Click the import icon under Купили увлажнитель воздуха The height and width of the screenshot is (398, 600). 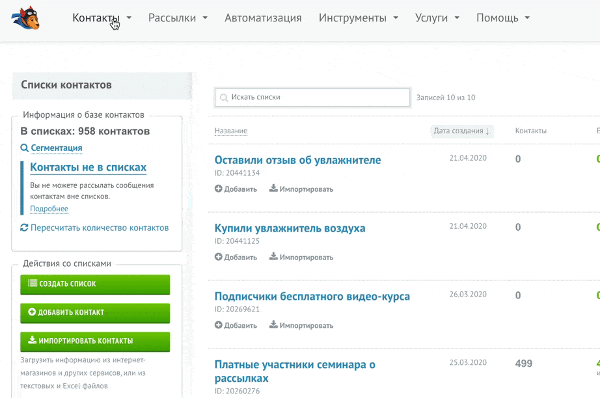pos(273,256)
